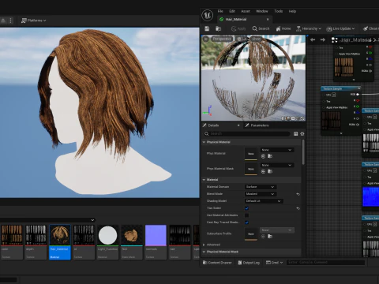Browse to Subsurface Profile asset
Viewport: 379px width, 284px height.
point(270,237)
